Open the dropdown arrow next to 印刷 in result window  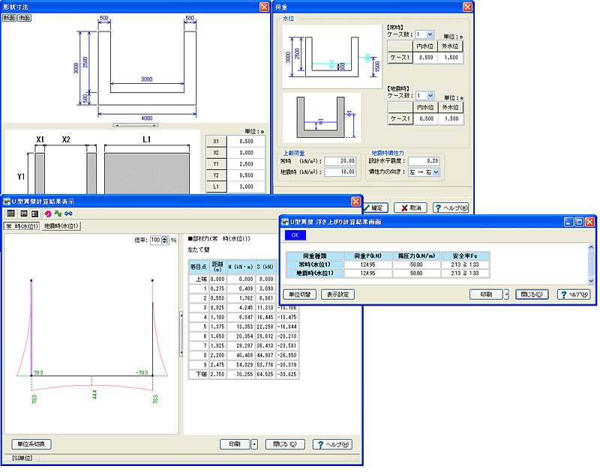tap(254, 444)
